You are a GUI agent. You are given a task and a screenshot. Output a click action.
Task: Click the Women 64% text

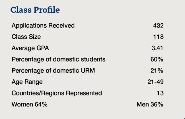[x=30, y=104]
